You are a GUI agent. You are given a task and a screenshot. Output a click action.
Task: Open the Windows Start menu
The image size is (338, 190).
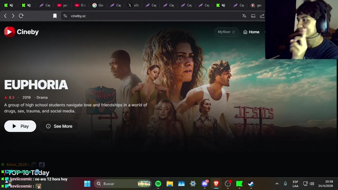[x=87, y=184]
